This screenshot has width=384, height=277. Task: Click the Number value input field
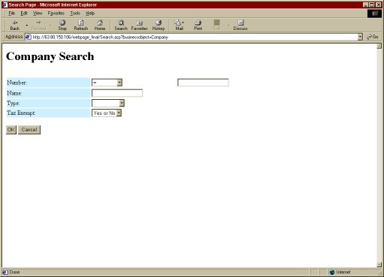point(203,83)
